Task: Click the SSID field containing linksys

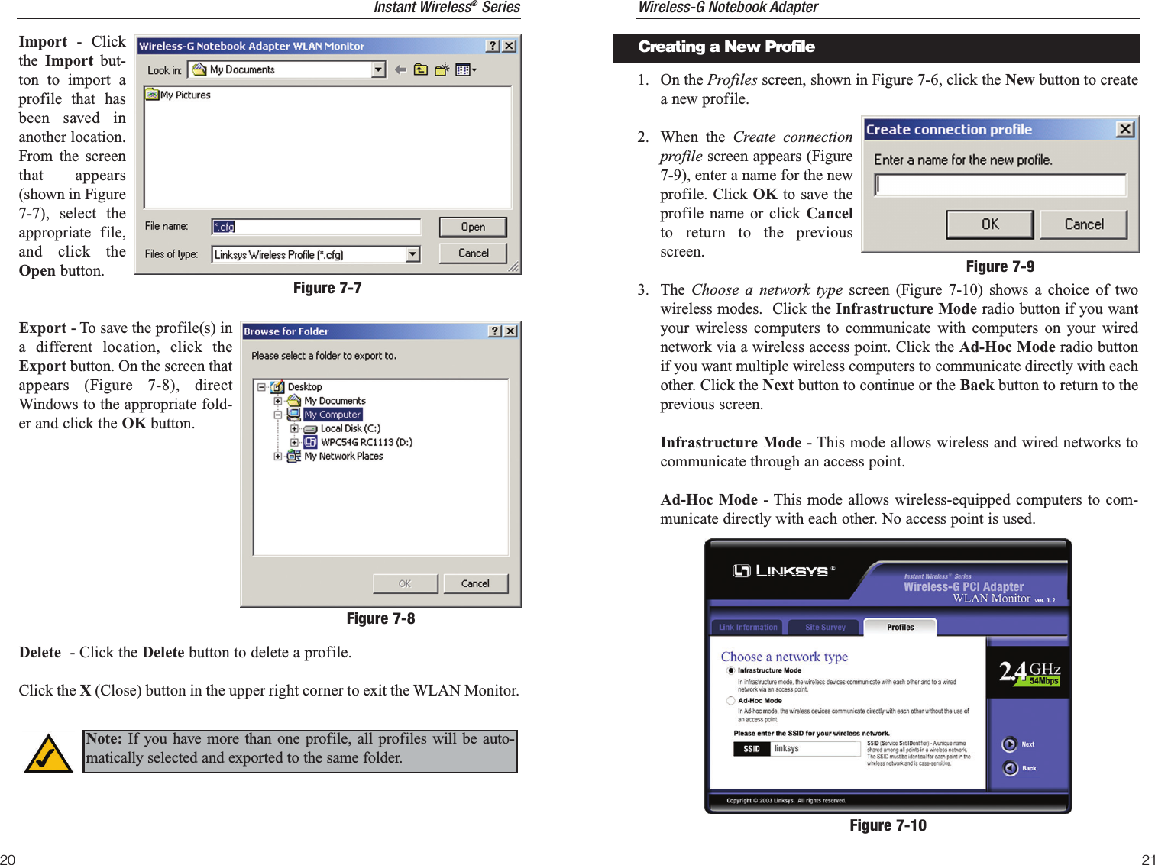Action: click(816, 749)
